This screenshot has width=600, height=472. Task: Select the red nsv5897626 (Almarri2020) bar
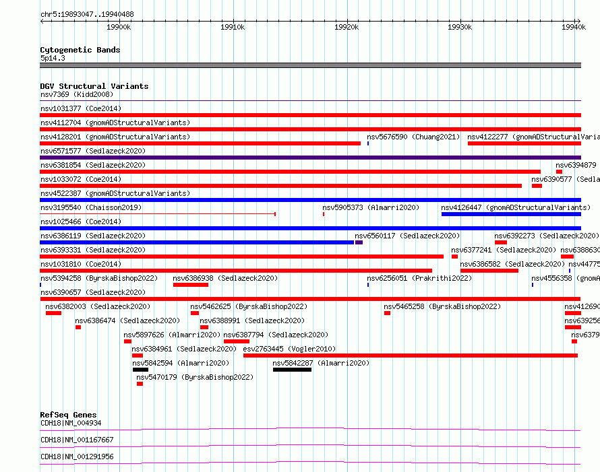click(127, 341)
